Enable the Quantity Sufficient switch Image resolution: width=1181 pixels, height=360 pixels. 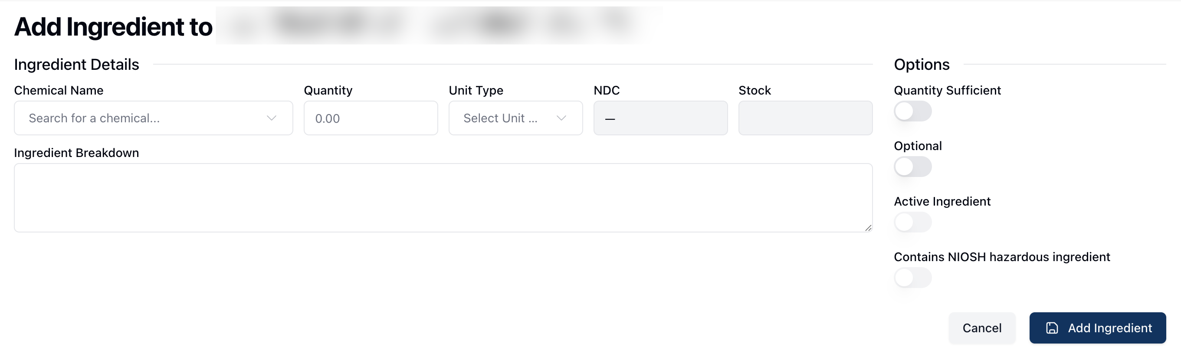point(912,111)
